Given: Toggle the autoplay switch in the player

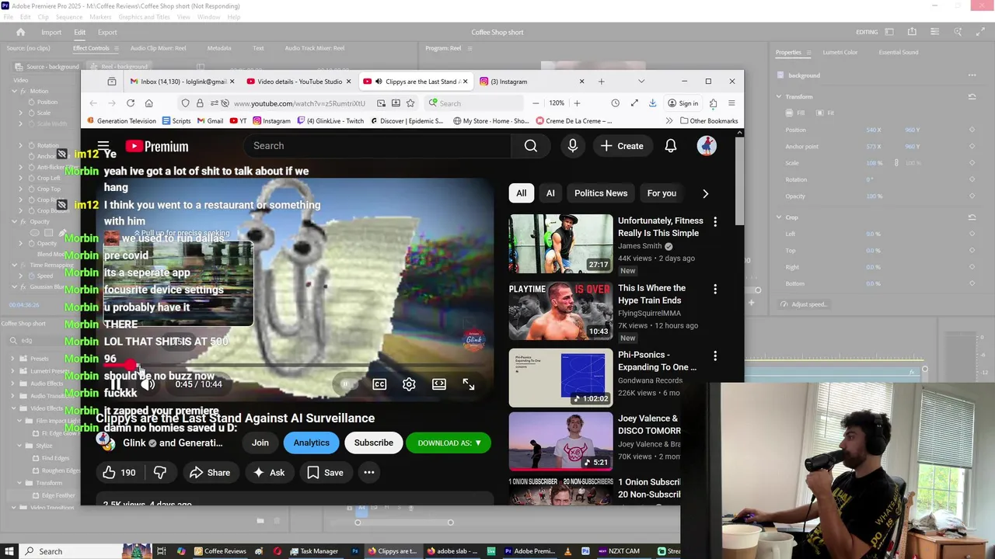Looking at the screenshot, I should [x=346, y=384].
